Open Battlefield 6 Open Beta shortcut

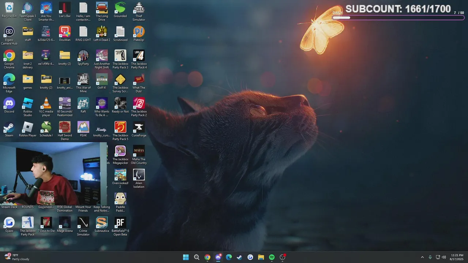point(120,226)
